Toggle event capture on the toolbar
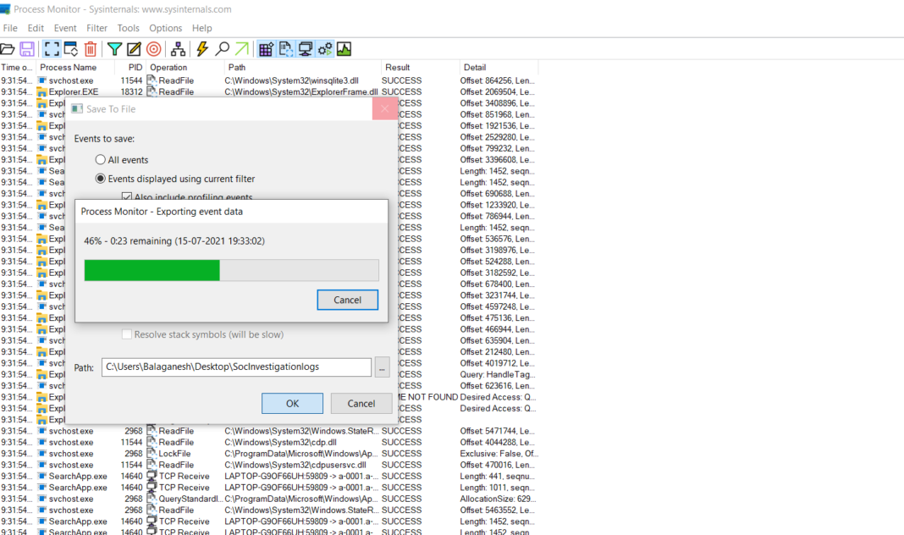 (52, 49)
